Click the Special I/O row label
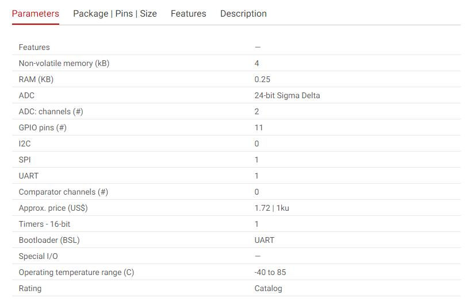Image resolution: width=467 pixels, height=306 pixels. click(x=38, y=256)
